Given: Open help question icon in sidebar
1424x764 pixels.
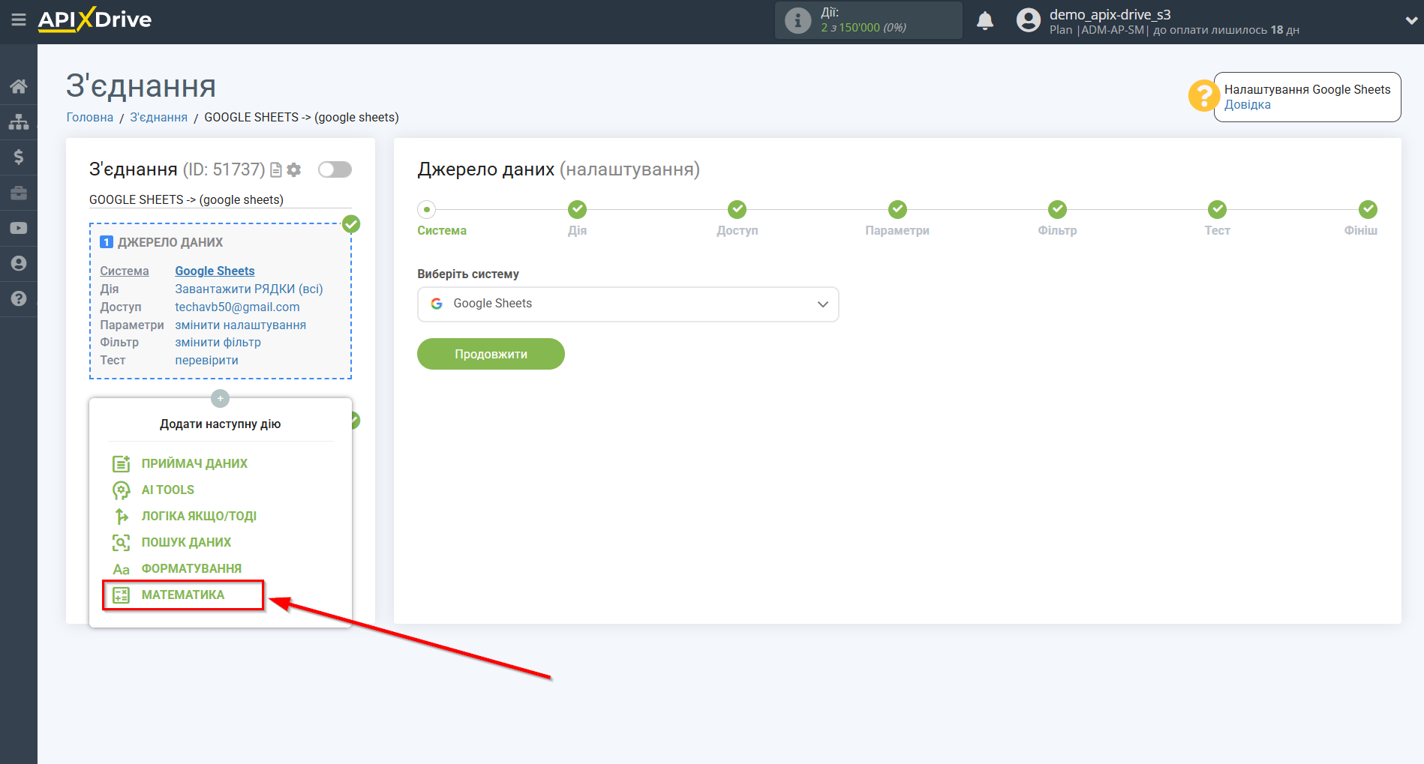Looking at the screenshot, I should [19, 298].
